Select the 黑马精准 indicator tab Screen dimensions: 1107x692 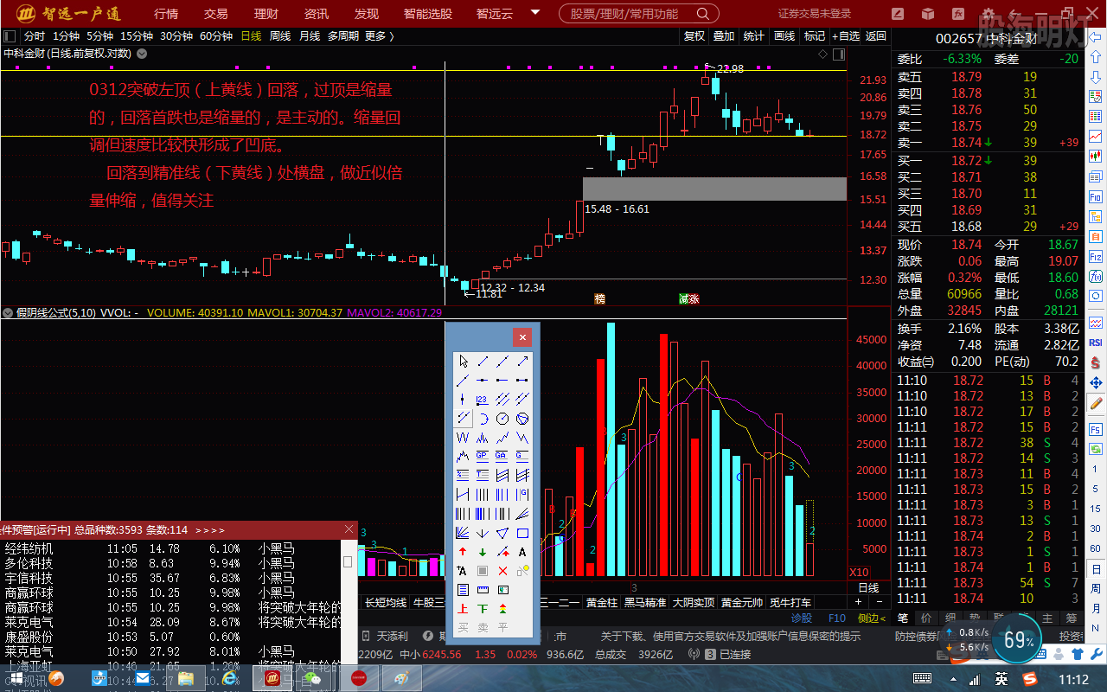tap(645, 603)
